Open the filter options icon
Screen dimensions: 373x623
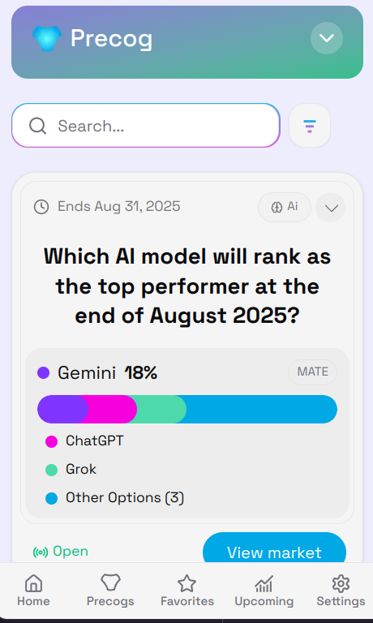point(310,126)
